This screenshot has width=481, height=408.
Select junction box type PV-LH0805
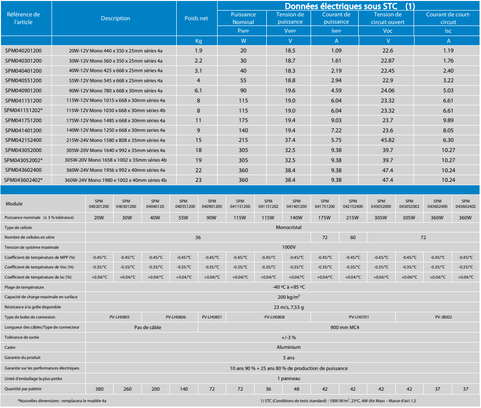click(x=119, y=317)
